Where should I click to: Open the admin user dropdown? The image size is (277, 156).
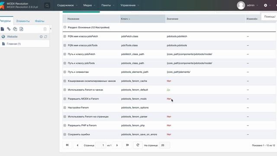coord(252,5)
